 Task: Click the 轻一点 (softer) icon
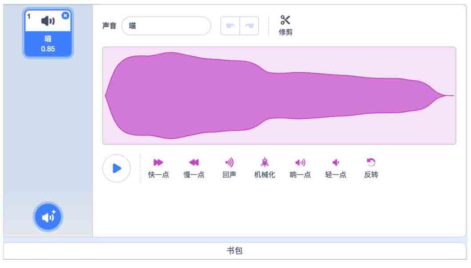336,163
